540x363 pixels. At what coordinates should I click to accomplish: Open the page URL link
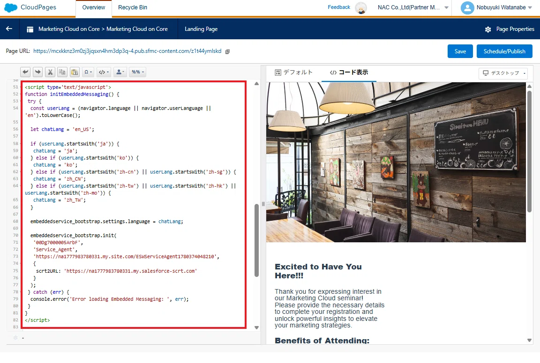(127, 51)
